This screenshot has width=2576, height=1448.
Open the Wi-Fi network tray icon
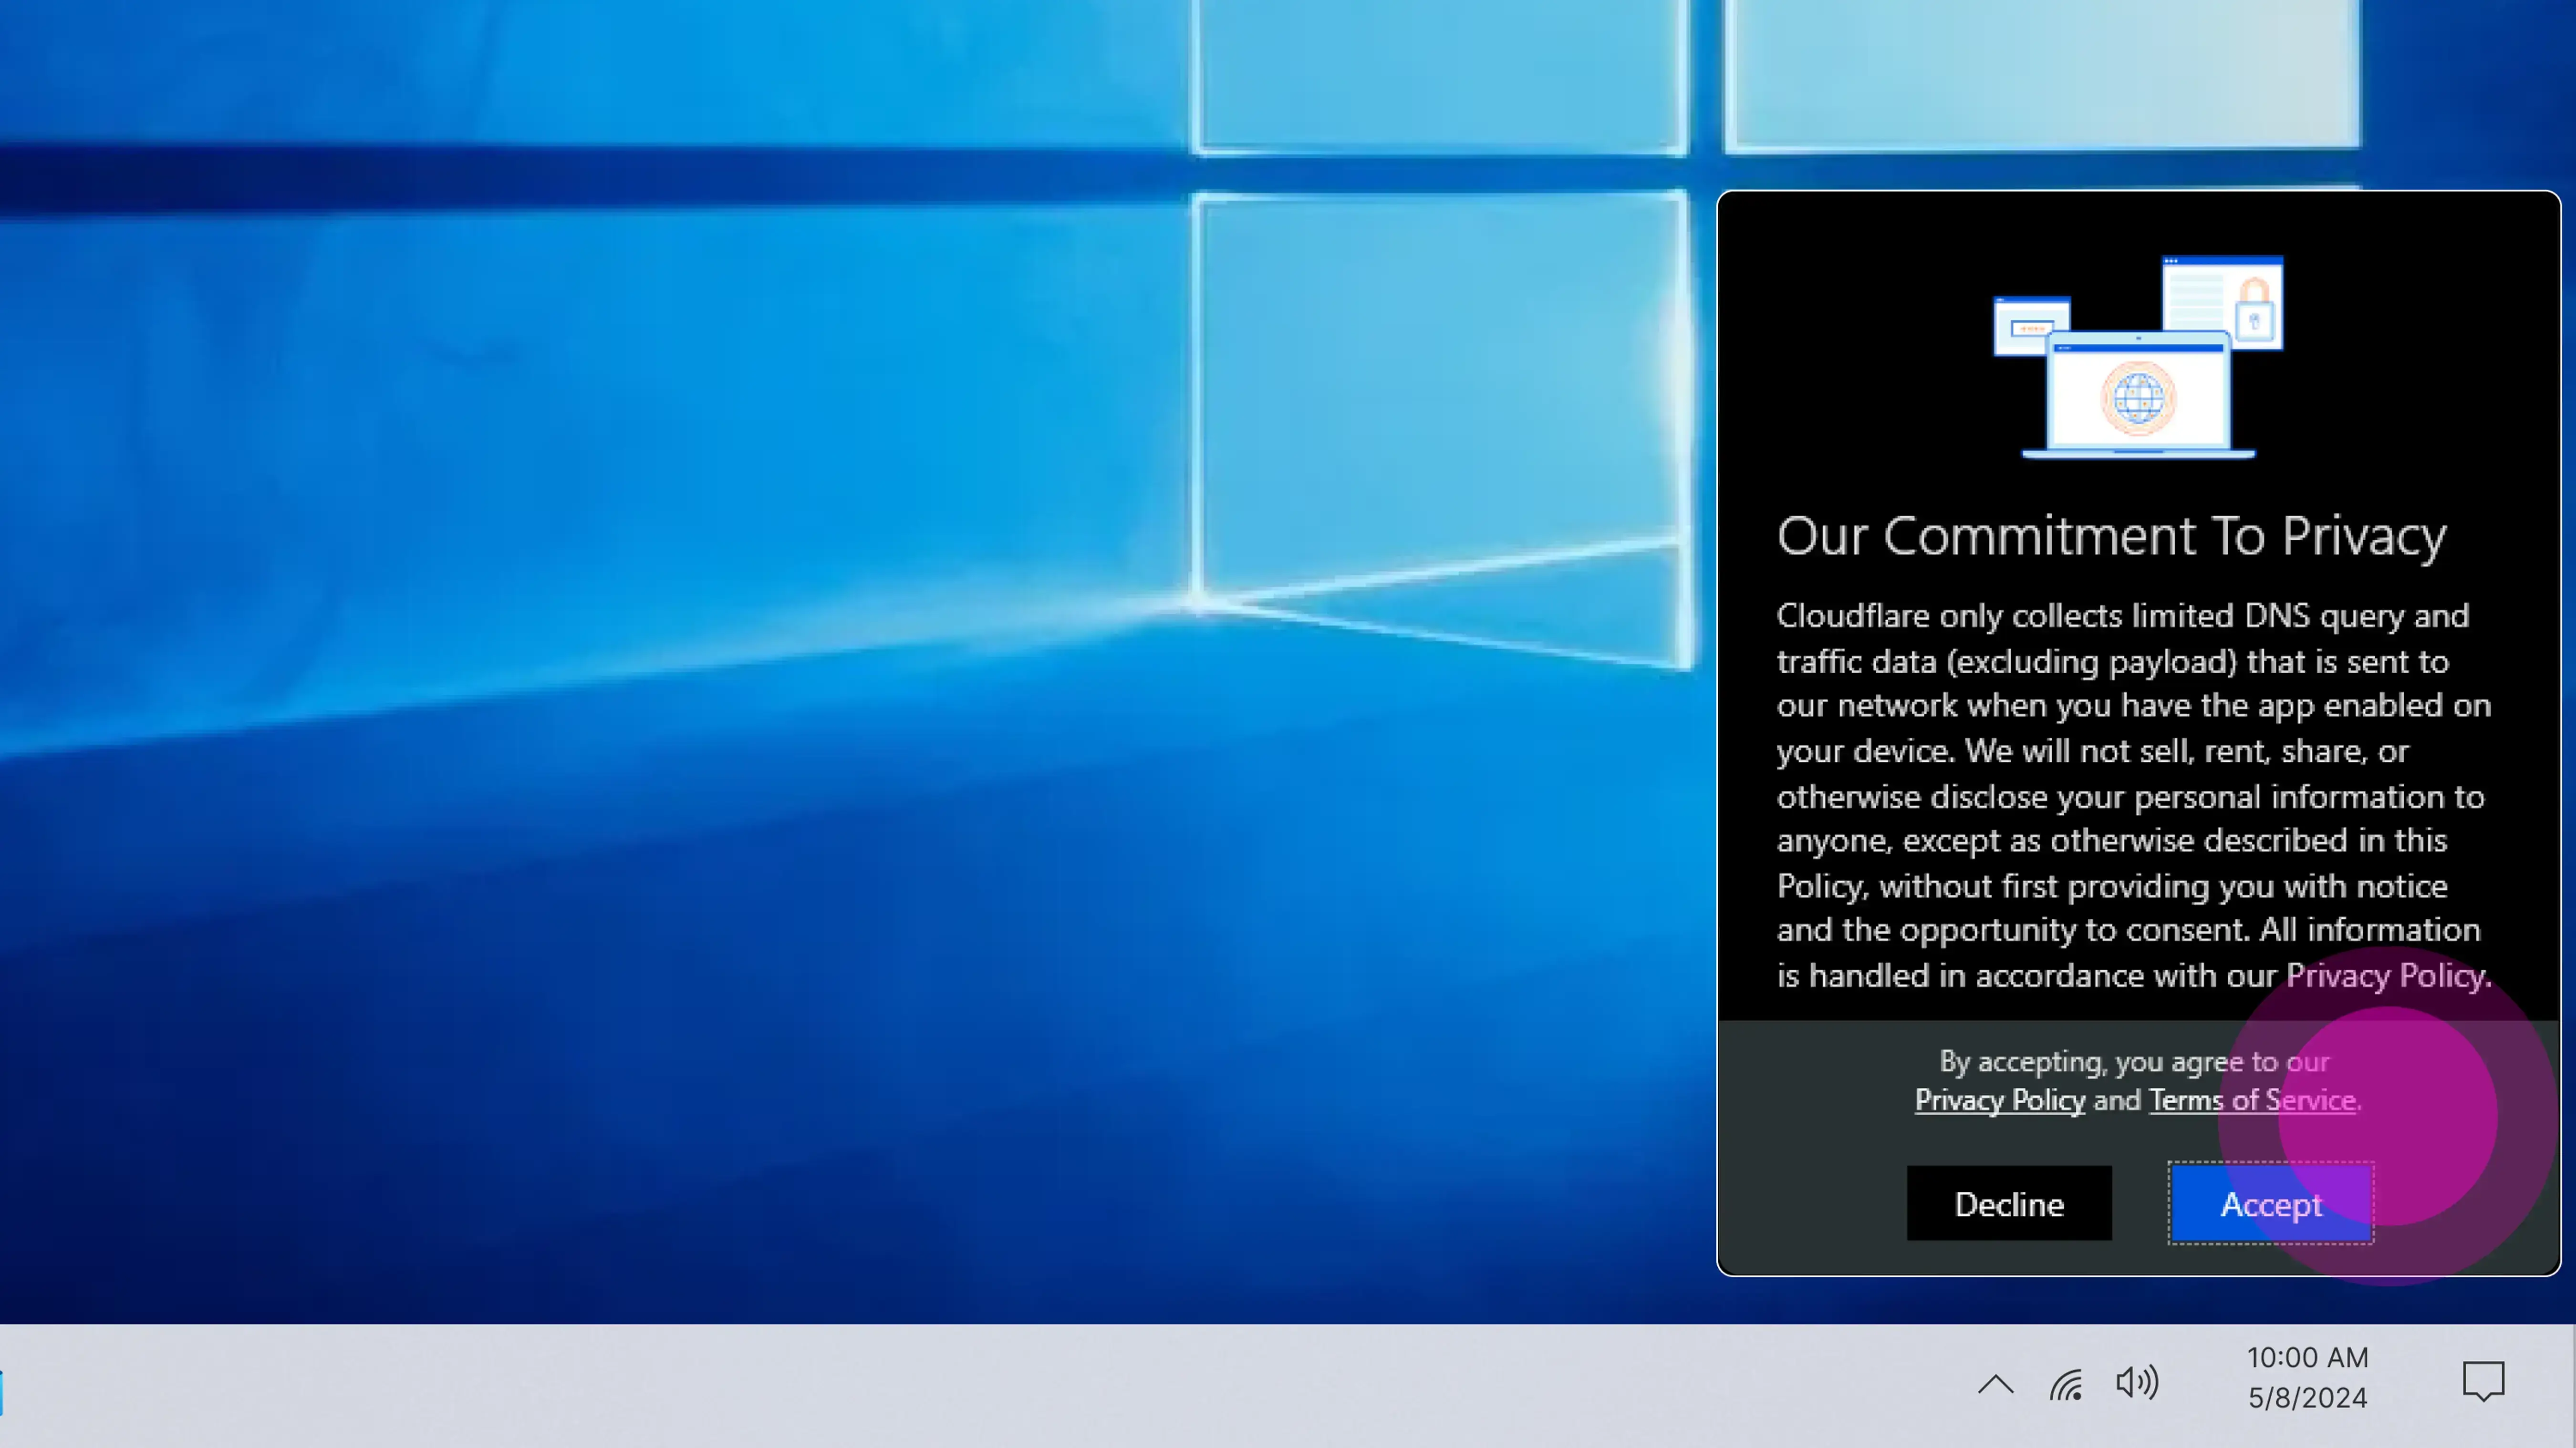coord(2066,1385)
